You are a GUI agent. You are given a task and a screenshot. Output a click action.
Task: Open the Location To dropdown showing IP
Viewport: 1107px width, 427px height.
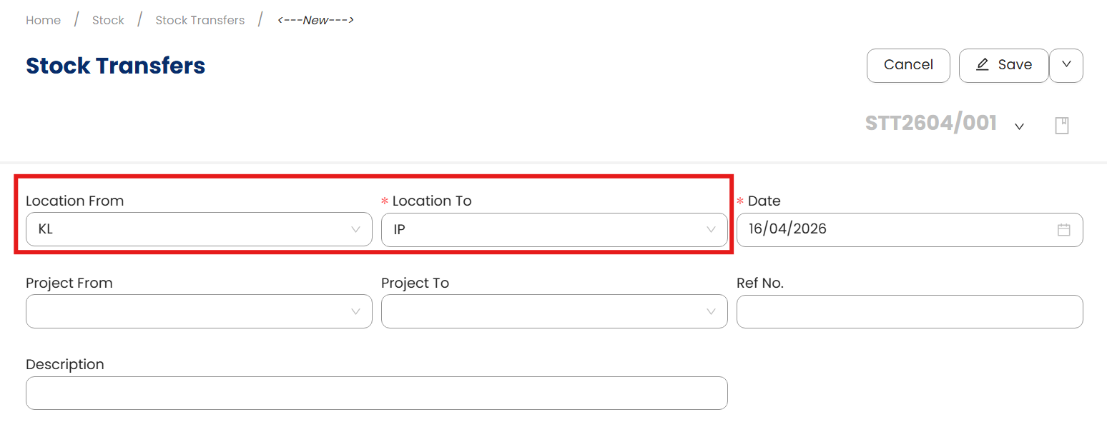coord(554,230)
